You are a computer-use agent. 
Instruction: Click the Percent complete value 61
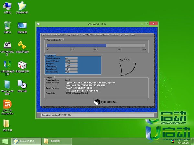71,58
